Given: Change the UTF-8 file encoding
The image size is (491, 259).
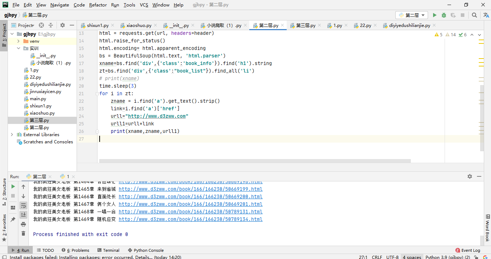Looking at the screenshot, I should [392, 257].
